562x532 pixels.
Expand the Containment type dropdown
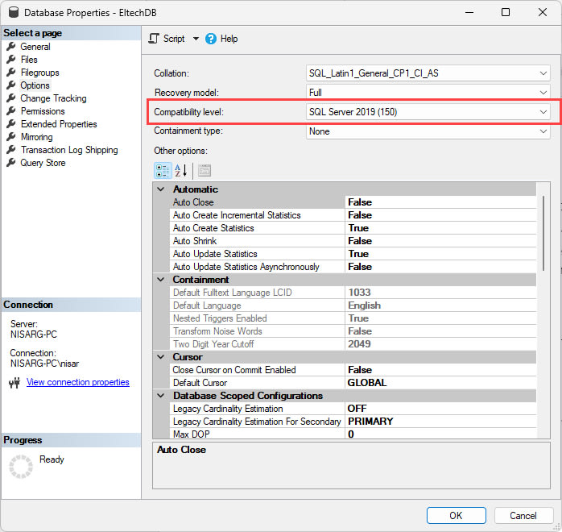(543, 131)
